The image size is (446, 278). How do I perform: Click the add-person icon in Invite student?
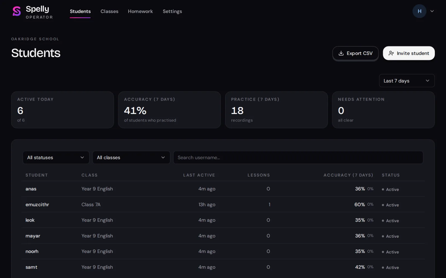pos(391,53)
